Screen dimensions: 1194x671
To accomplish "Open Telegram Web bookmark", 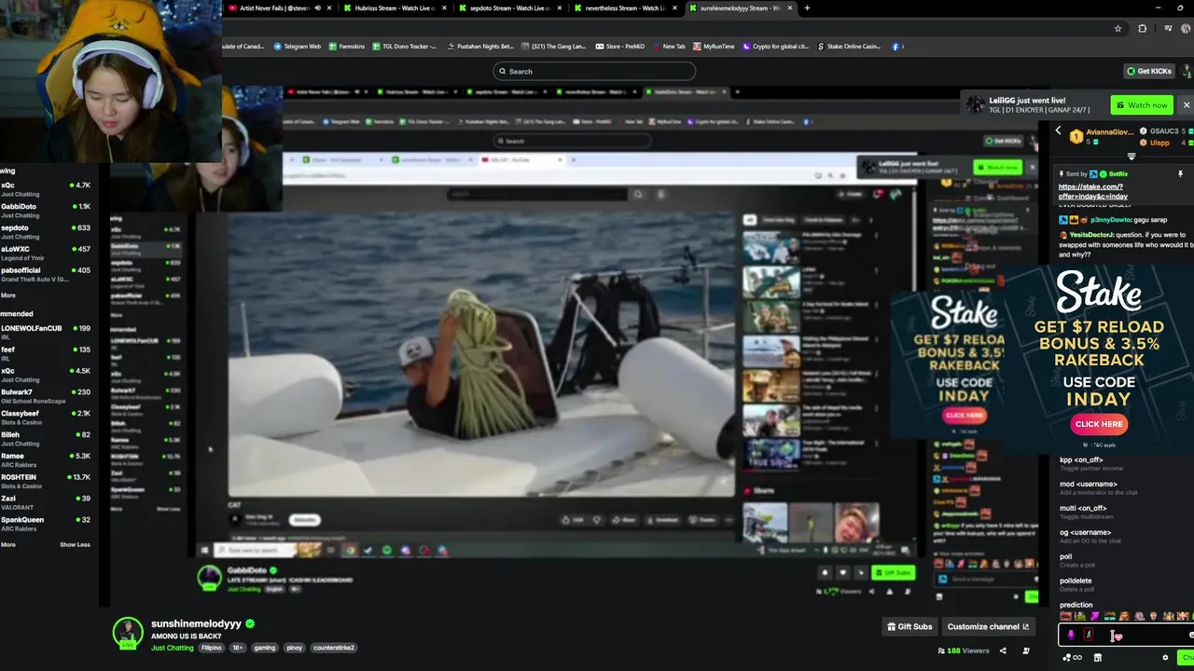I will click(298, 47).
